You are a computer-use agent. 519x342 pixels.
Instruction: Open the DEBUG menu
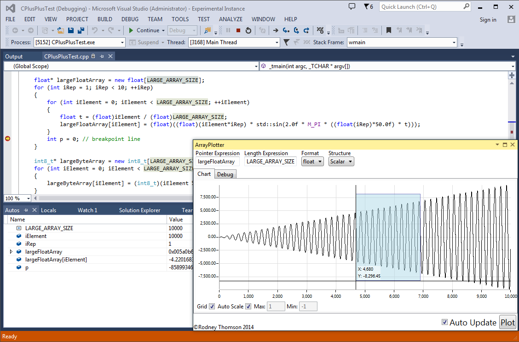click(x=131, y=19)
